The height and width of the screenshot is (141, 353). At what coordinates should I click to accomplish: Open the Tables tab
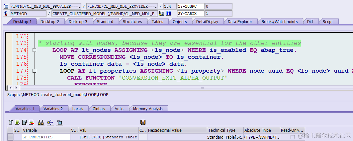[x=157, y=22]
